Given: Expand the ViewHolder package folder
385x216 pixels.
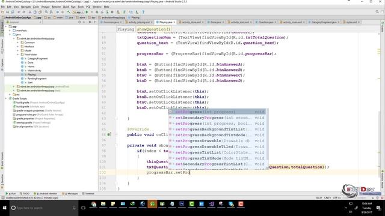Looking at the screenshot, I should click(17, 55).
